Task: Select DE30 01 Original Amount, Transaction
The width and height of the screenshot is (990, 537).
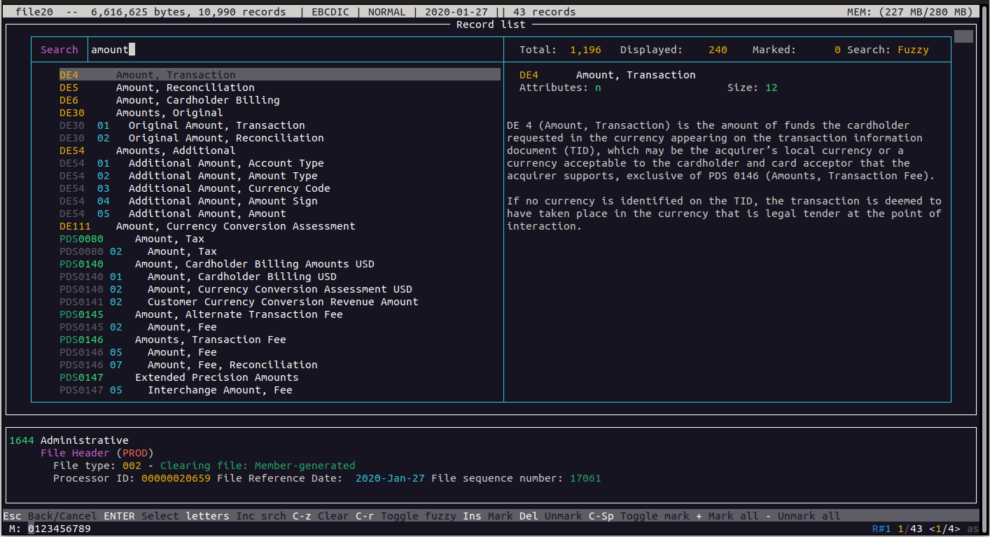Action: [x=216, y=125]
